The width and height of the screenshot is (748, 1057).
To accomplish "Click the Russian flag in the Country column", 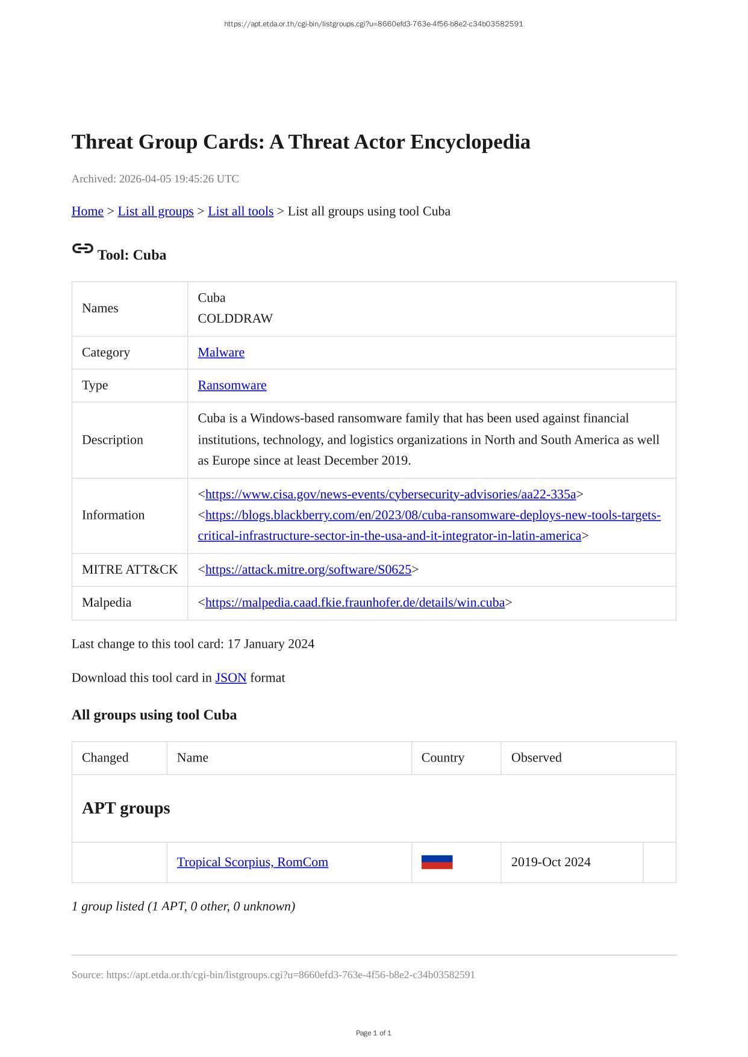I will [x=437, y=862].
